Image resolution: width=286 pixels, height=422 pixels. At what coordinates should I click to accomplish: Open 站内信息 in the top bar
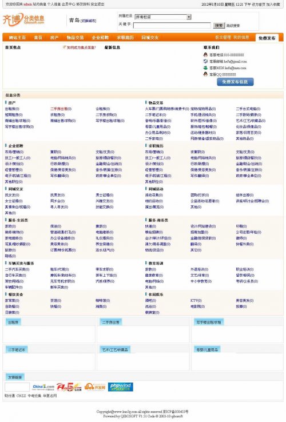click(39, 5)
